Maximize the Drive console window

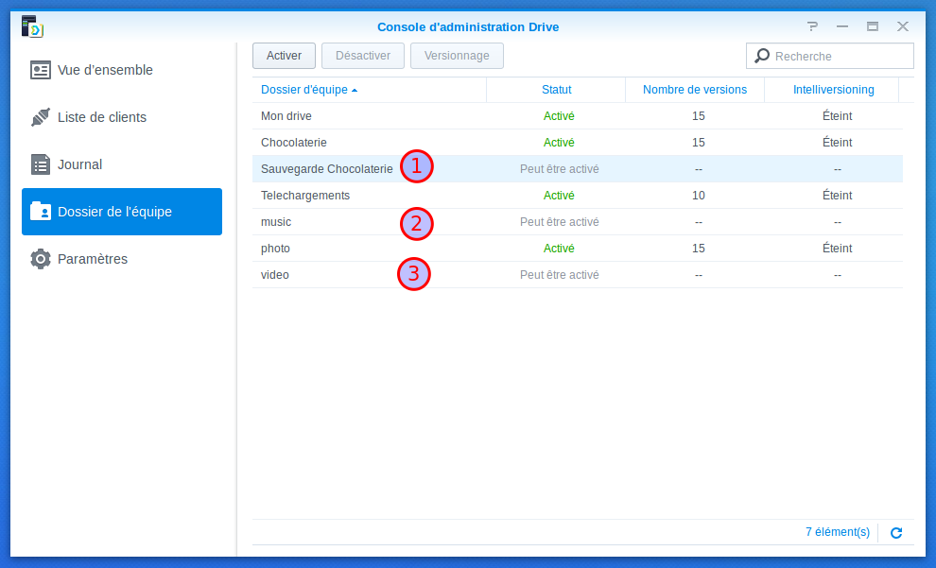tap(873, 26)
